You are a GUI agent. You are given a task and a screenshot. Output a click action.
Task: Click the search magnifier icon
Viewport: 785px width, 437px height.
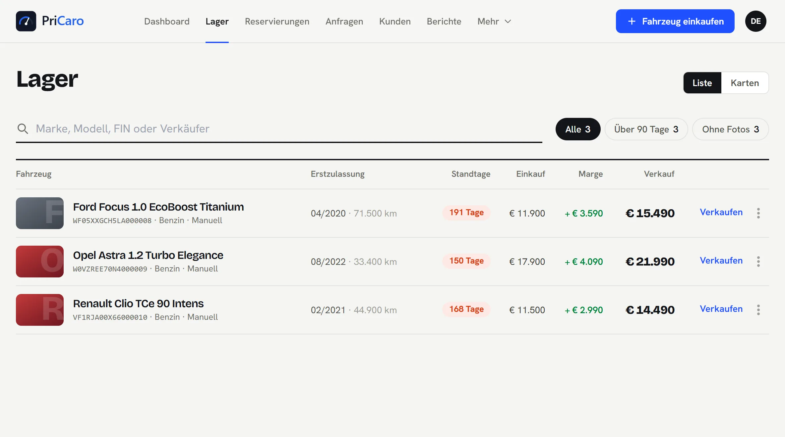tap(23, 128)
